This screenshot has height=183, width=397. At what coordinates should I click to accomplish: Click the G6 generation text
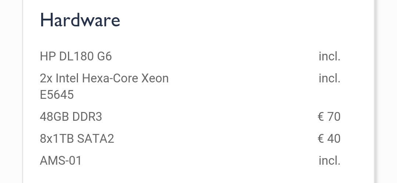104,56
